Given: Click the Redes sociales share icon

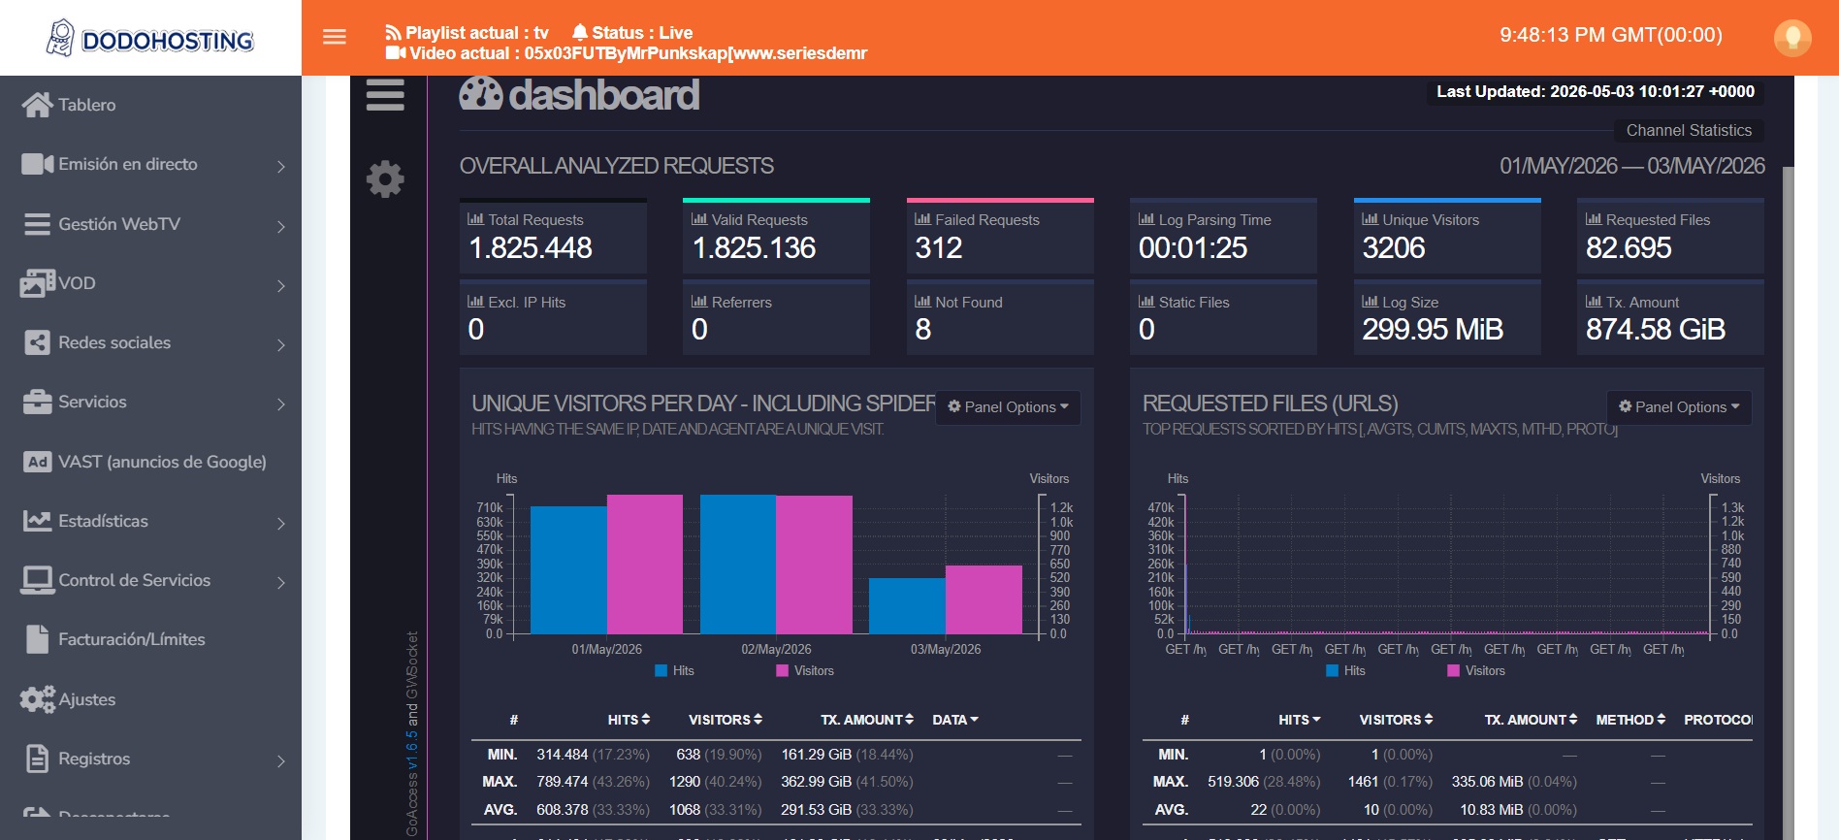Looking at the screenshot, I should pos(37,342).
